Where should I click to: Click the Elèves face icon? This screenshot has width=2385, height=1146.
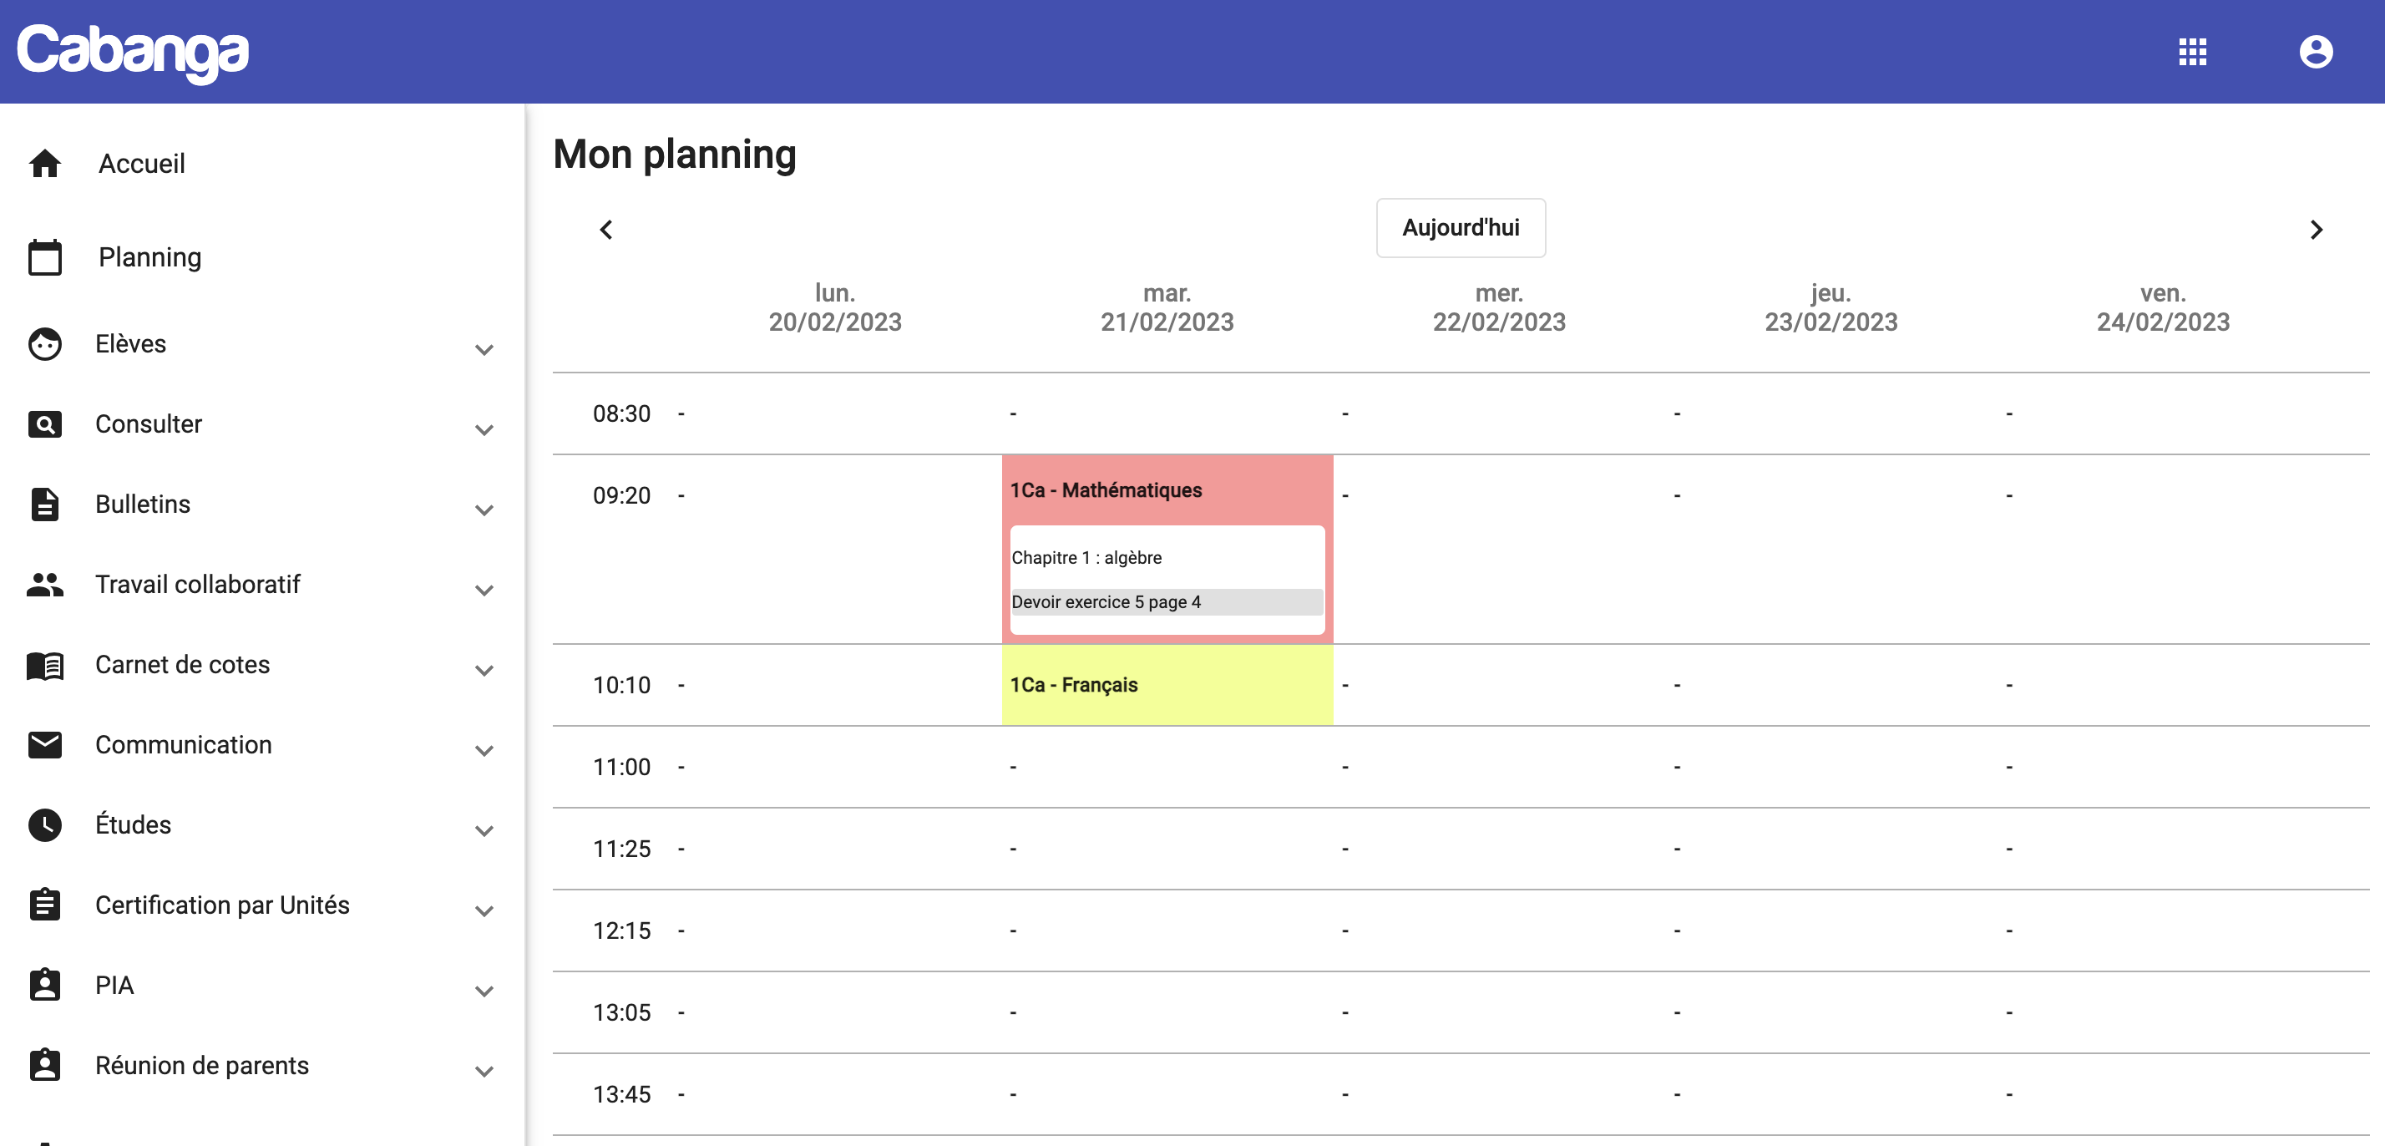44,343
